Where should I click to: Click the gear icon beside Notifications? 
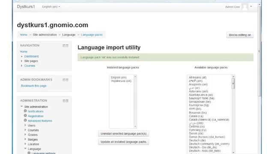pyautogui.click(x=25, y=111)
